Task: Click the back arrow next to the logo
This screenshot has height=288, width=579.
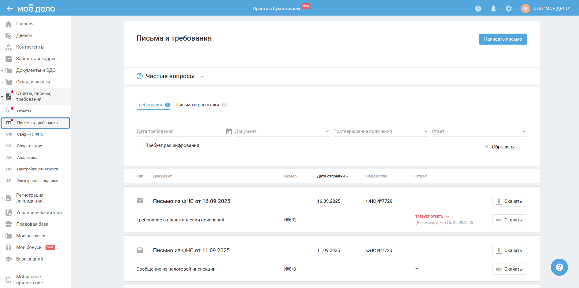Action: 10,9
